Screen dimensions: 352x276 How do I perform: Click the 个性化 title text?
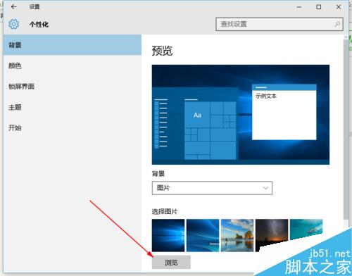39,25
